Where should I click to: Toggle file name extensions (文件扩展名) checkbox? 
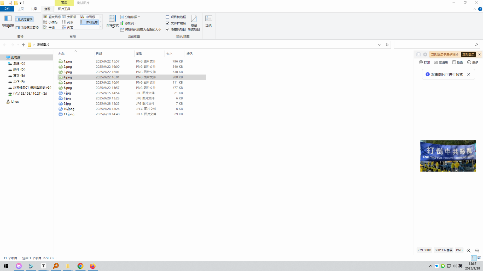[167, 23]
